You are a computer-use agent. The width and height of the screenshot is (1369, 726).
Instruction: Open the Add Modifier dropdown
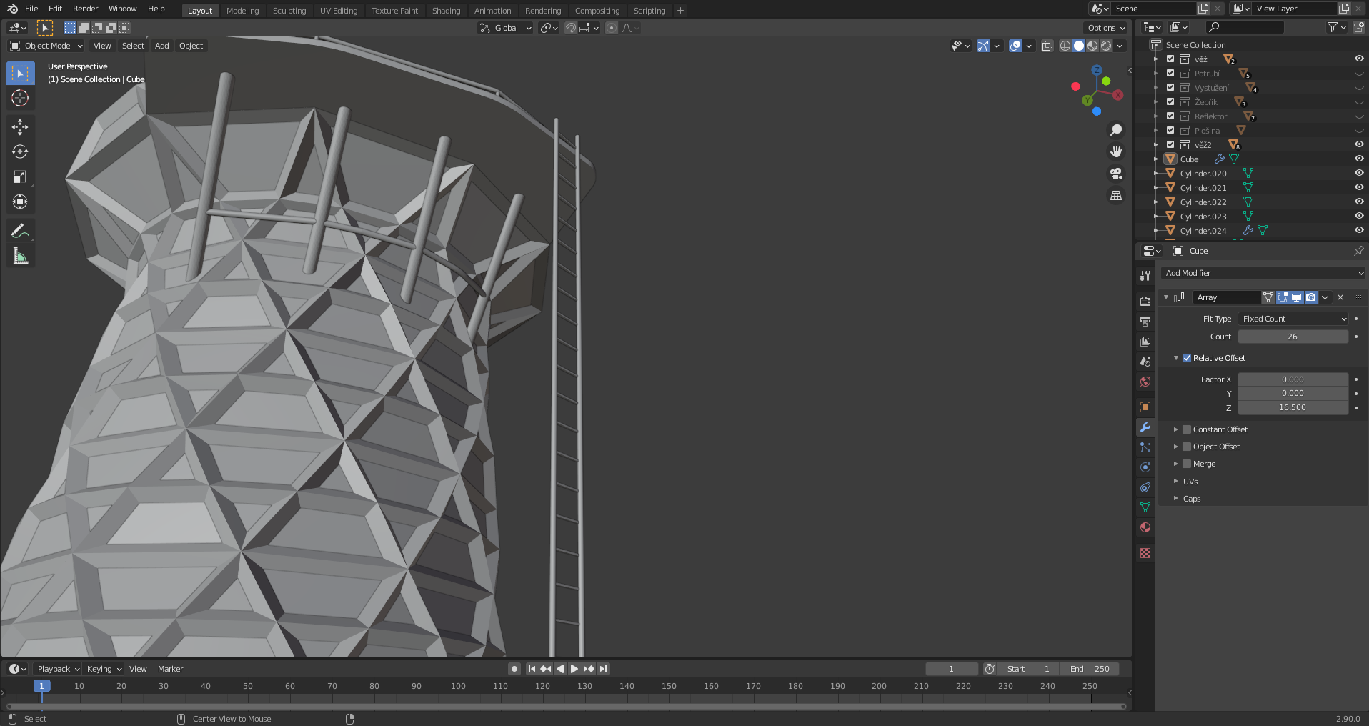tap(1263, 273)
